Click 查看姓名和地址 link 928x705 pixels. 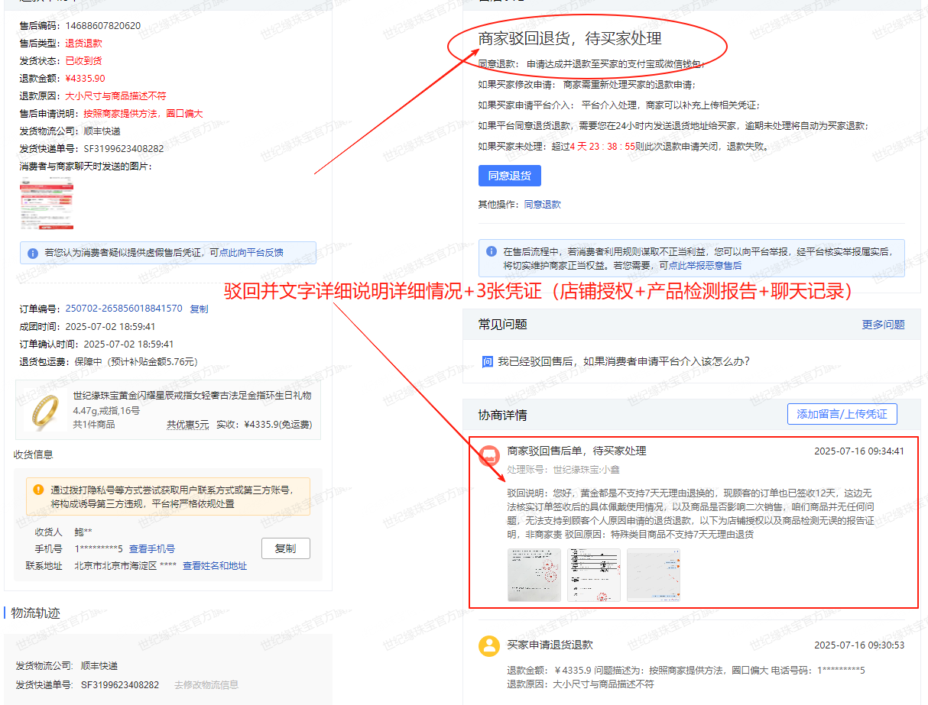coord(215,566)
